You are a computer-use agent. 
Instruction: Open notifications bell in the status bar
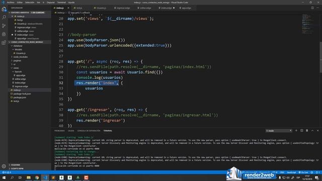point(317,172)
